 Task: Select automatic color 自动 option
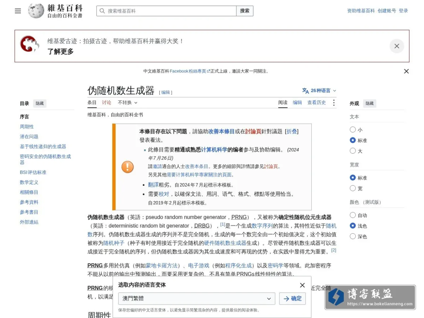coord(353,215)
